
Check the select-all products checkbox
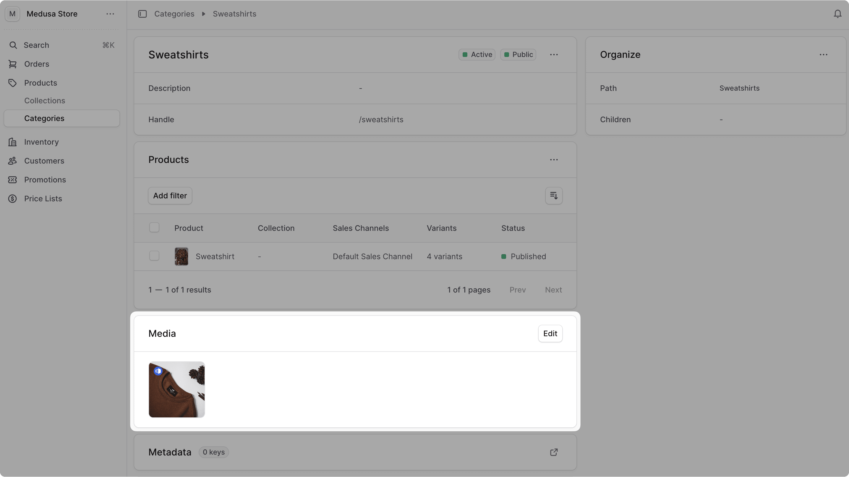(x=154, y=227)
